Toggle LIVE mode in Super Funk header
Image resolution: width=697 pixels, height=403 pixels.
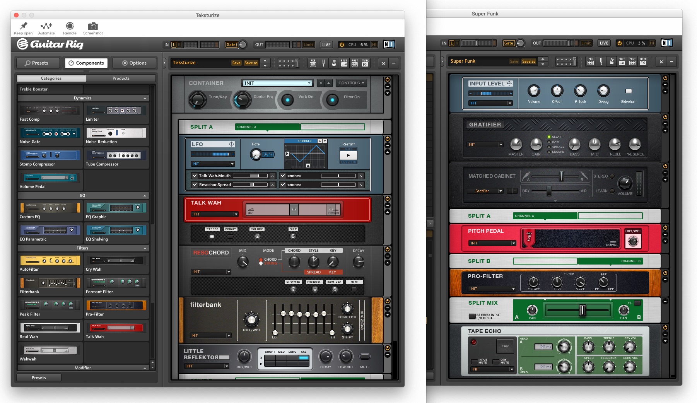tap(604, 43)
